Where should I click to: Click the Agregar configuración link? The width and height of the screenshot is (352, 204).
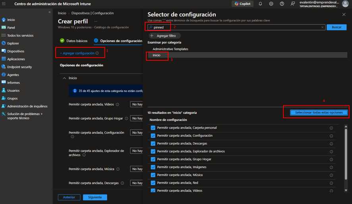click(77, 53)
